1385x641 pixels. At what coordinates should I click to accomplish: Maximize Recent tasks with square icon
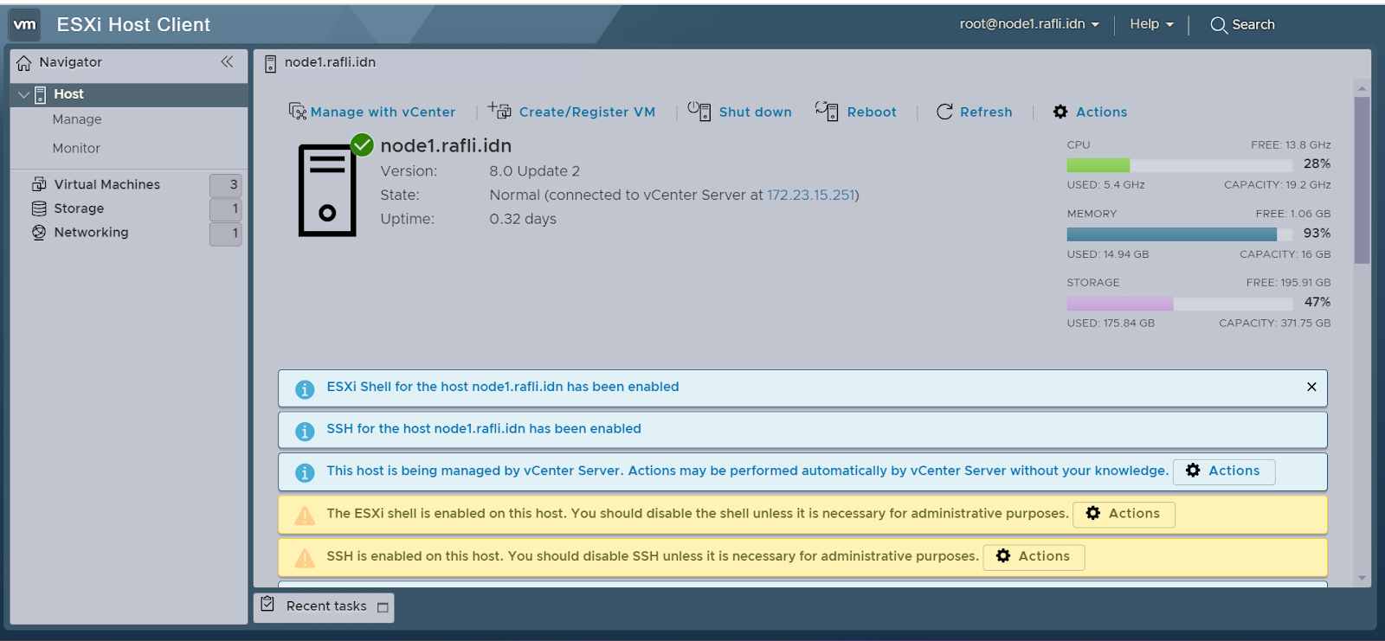point(383,608)
